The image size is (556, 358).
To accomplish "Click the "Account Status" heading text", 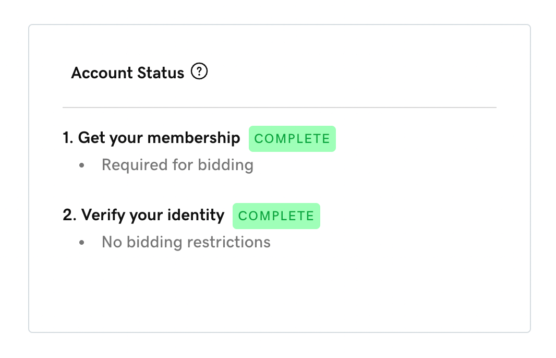I will (x=127, y=73).
